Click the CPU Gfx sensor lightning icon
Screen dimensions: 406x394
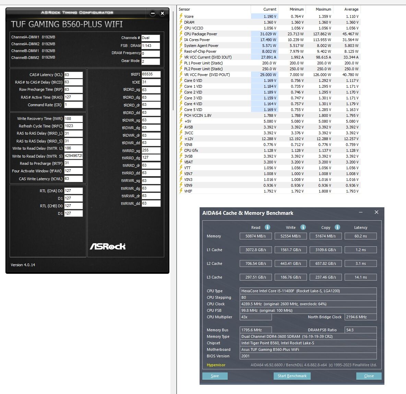coord(181,150)
